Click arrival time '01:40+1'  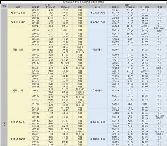coord(145,58)
